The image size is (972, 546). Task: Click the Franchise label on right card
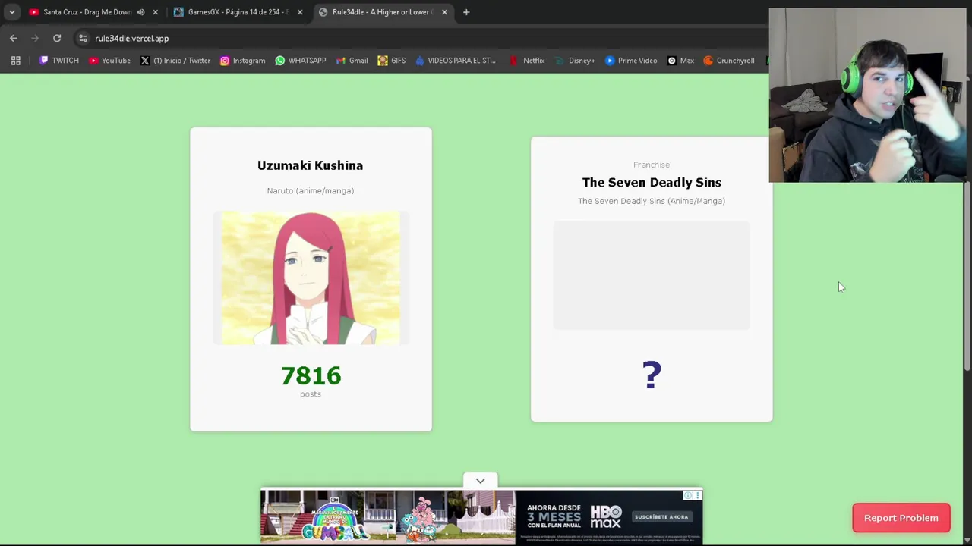click(652, 165)
